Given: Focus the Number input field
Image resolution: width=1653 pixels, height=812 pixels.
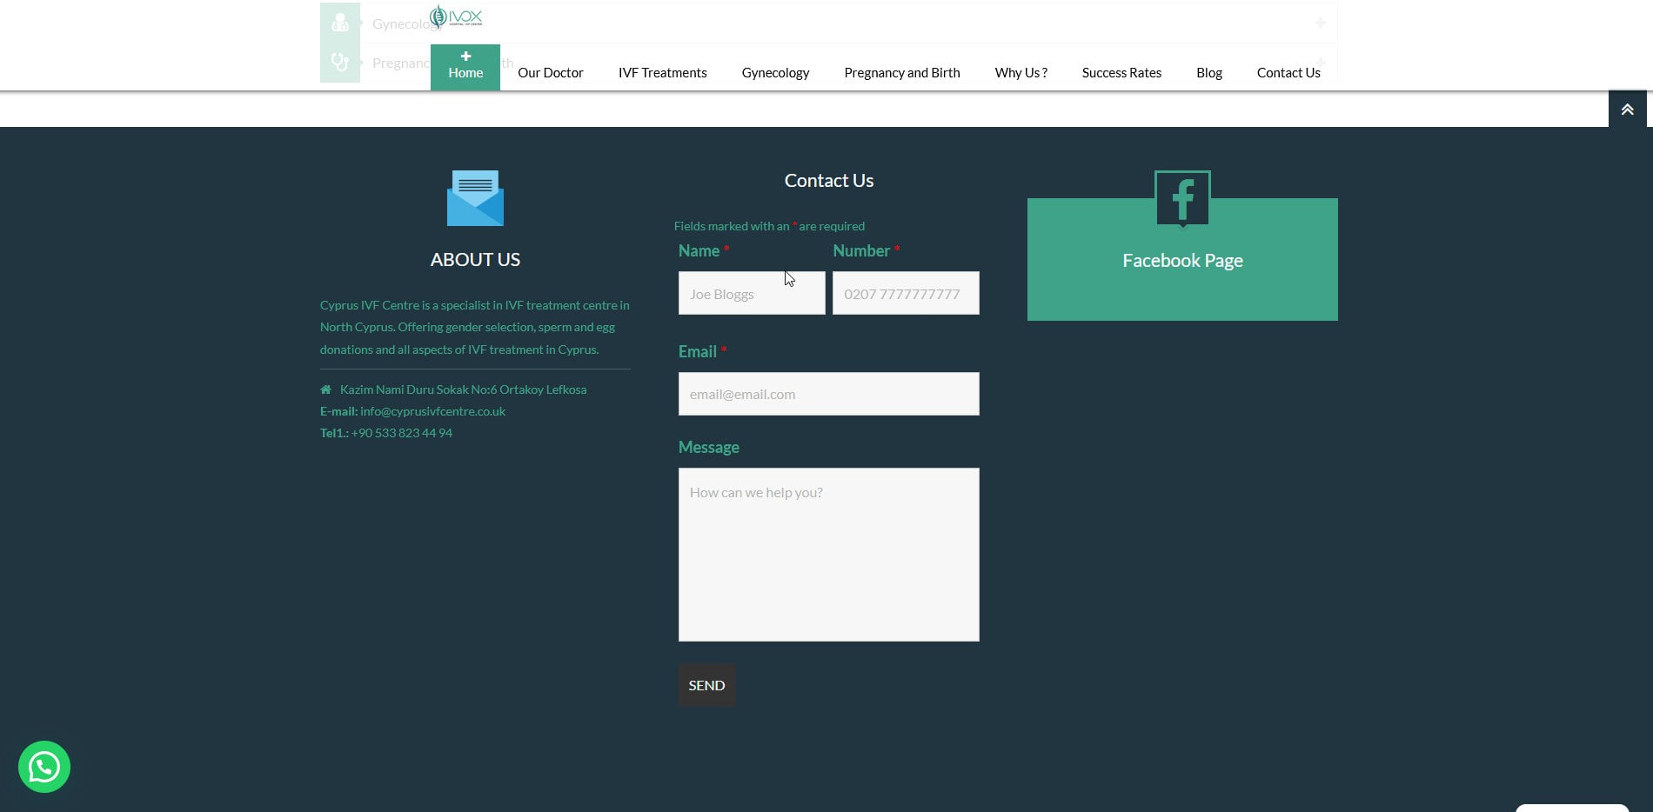Looking at the screenshot, I should [906, 294].
